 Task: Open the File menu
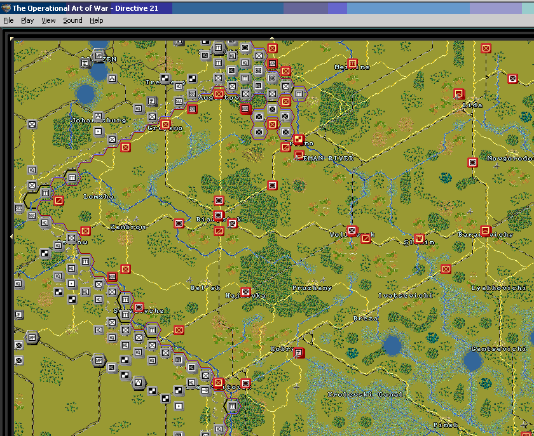click(x=8, y=20)
